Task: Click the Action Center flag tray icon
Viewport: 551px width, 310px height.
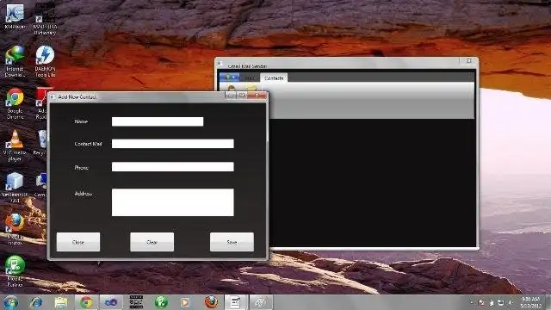Action: coord(482,302)
